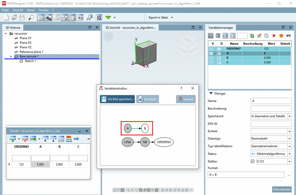Image resolution: width=296 pixels, height=195 pixels.
Task: Uncheck the Stellen checkbox
Action: pos(253,161)
